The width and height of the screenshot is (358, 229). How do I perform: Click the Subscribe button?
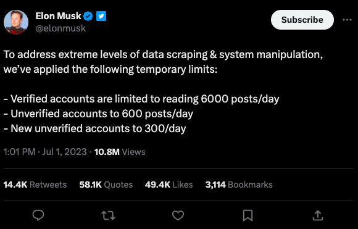point(302,20)
